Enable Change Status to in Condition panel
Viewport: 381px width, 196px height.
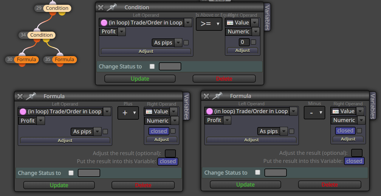pyautogui.click(x=152, y=66)
